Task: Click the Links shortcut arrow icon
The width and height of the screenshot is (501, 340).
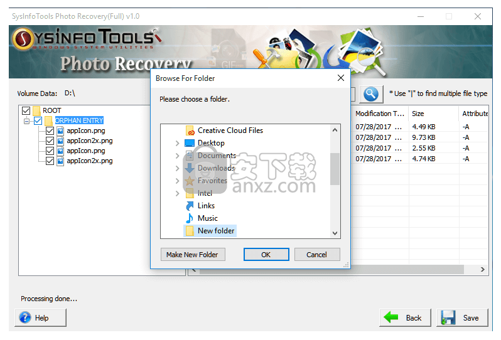Action: tap(190, 206)
